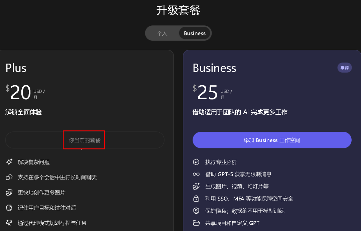Click the 你当前的套餐 button
361x231 pixels.
[85, 140]
